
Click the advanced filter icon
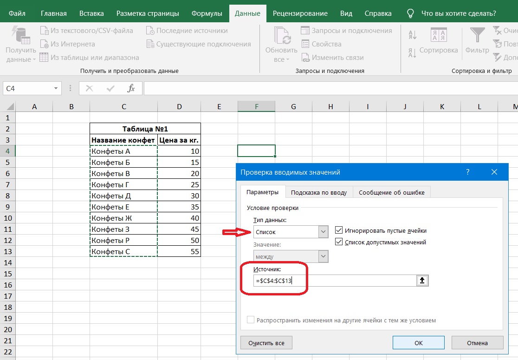(x=497, y=58)
